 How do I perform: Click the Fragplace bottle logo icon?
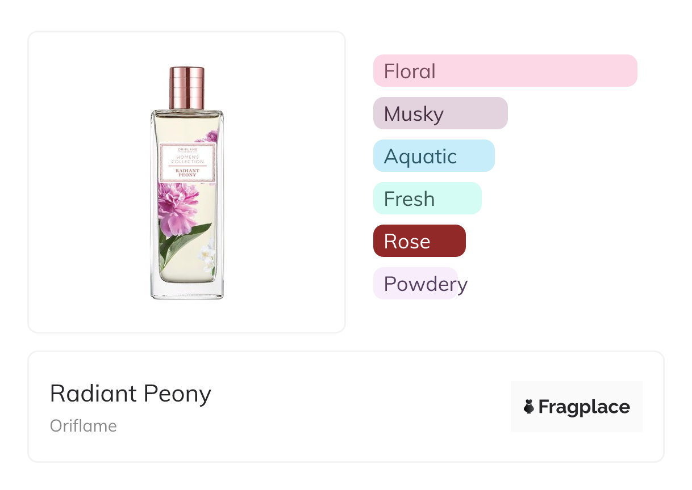pyautogui.click(x=529, y=407)
